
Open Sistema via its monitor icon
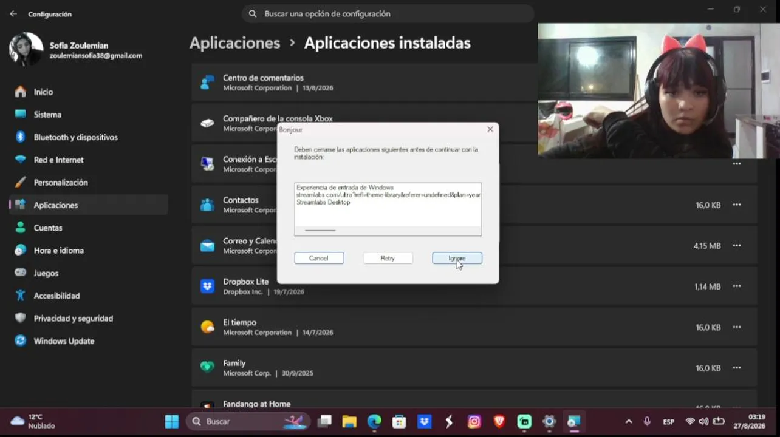pos(21,114)
